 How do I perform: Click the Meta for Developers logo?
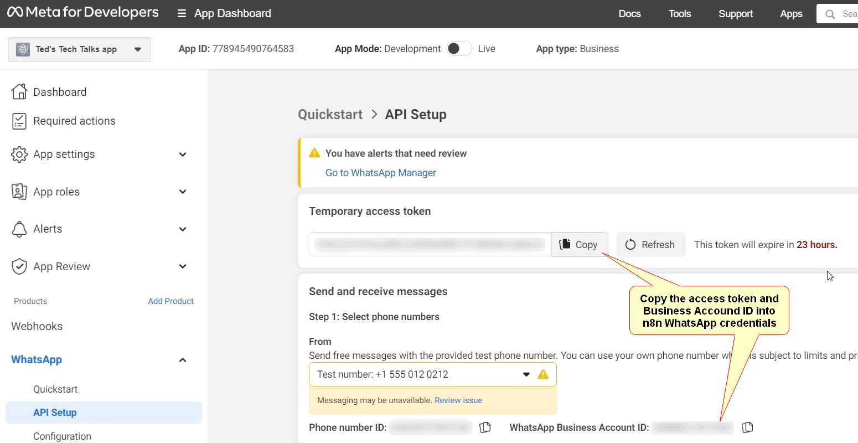83,12
